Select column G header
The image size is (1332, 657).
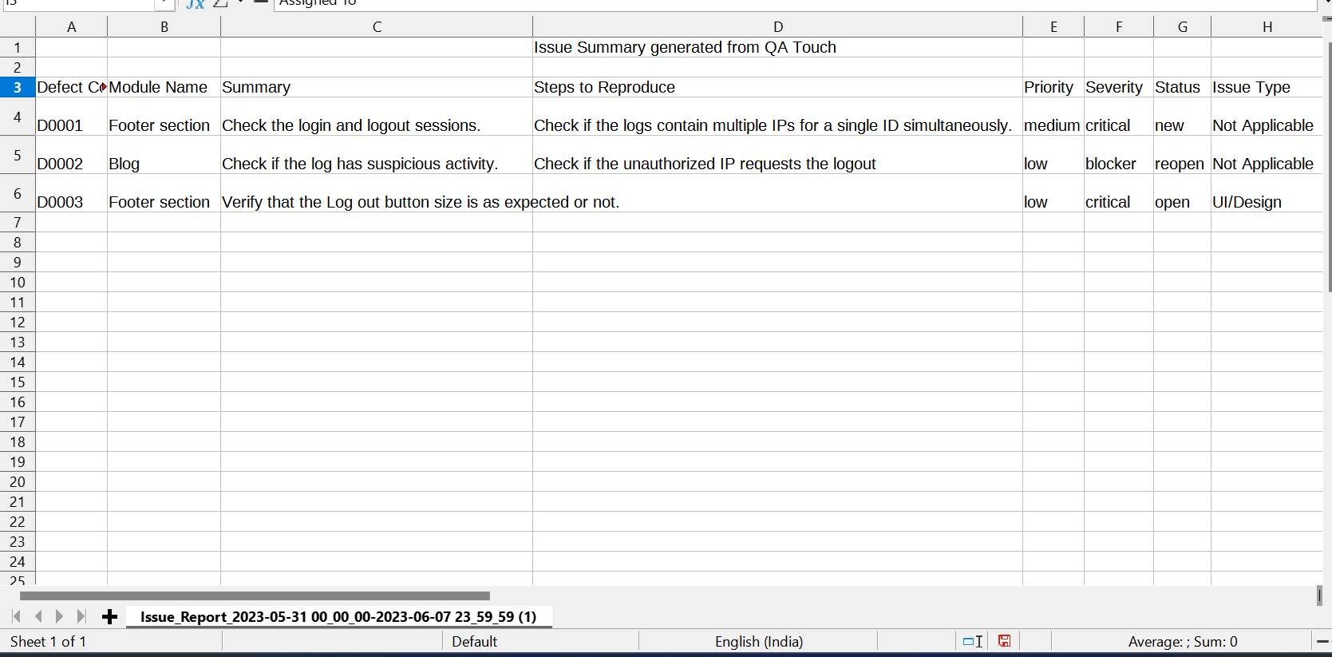[x=1182, y=27]
